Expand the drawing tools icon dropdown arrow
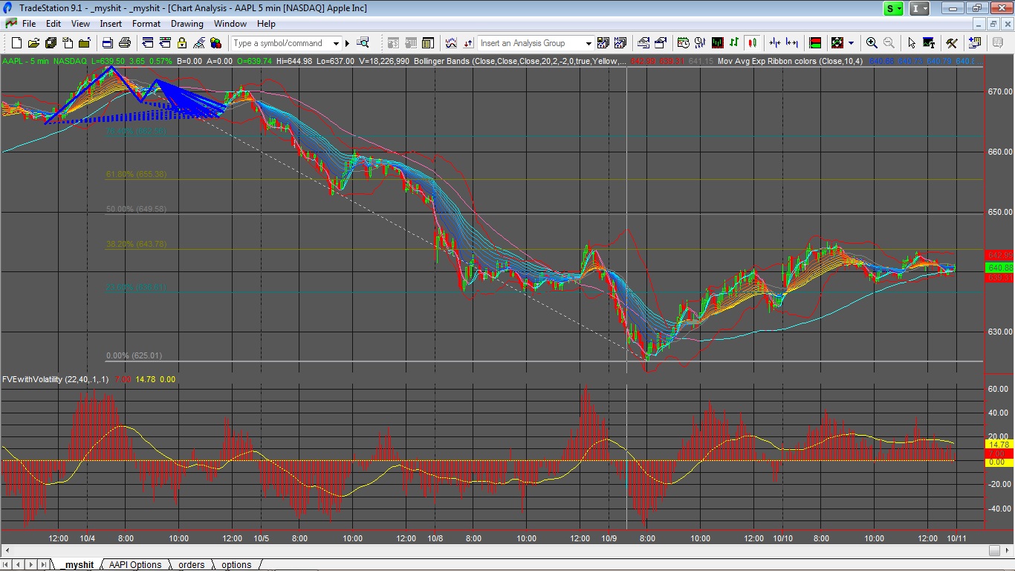The height and width of the screenshot is (571, 1015). coord(851,43)
